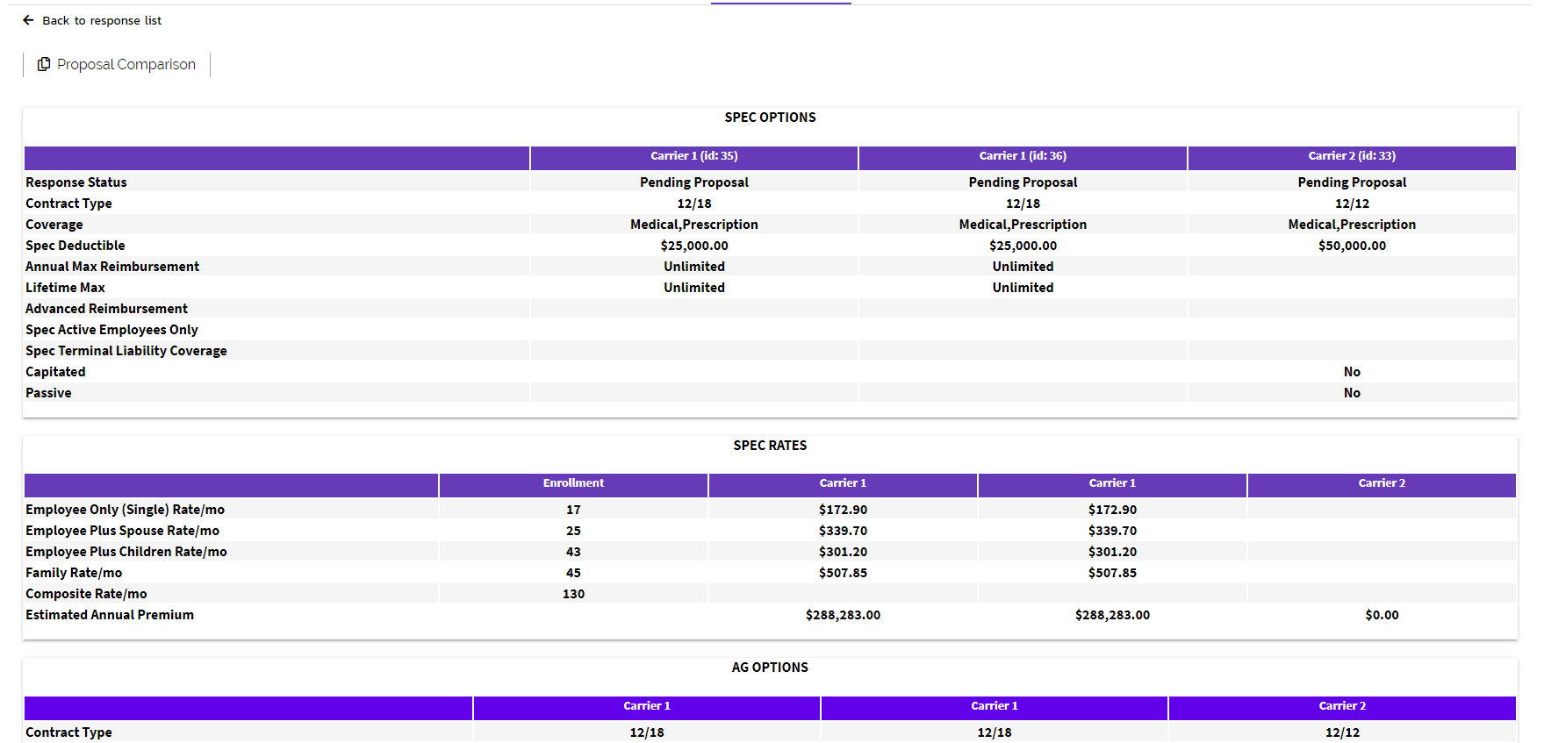Select the Annual Max Reimbursement row label
1544x743 pixels.
click(112, 267)
